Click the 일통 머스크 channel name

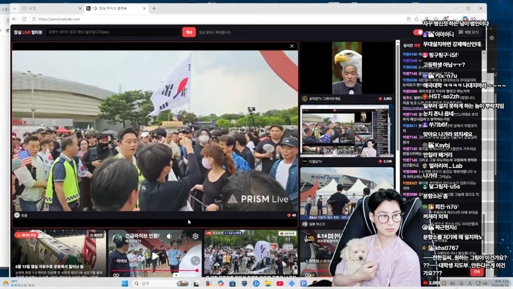pos(317,224)
